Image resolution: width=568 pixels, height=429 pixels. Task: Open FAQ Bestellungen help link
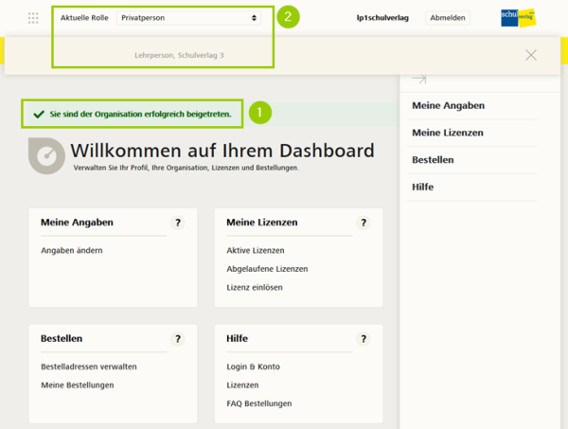click(x=259, y=403)
